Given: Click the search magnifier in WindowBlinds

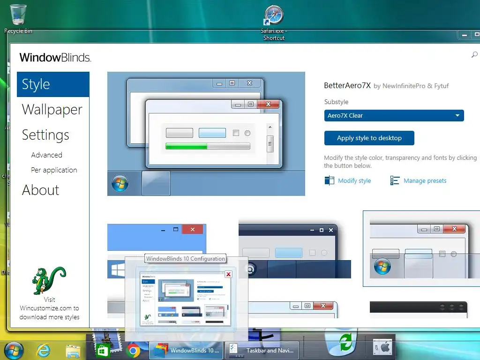Looking at the screenshot, I should pos(474,55).
